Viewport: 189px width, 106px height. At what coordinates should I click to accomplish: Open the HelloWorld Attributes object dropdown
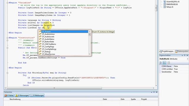point(188,59)
